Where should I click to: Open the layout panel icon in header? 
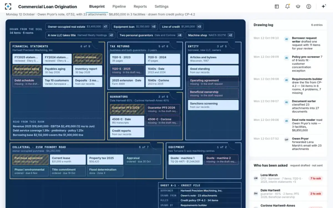tap(277, 6)
